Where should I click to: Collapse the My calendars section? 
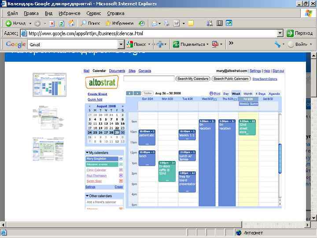click(87, 152)
